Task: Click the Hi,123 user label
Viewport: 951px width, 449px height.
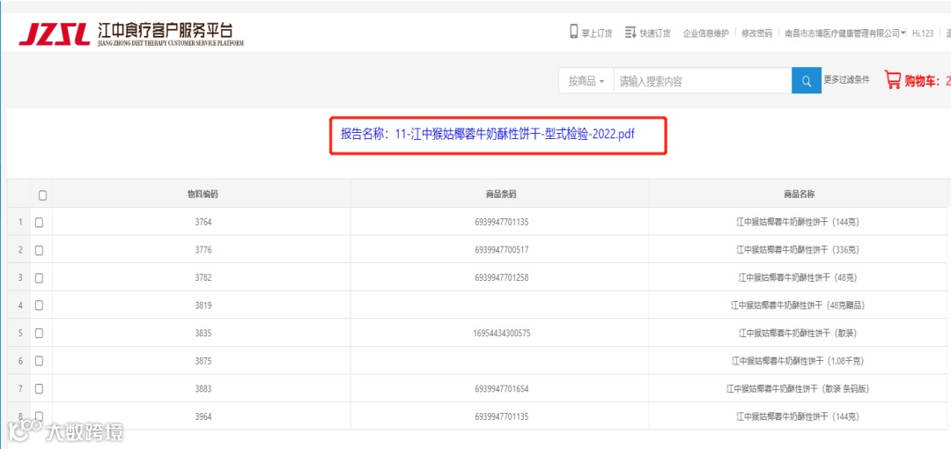Action: pyautogui.click(x=923, y=33)
